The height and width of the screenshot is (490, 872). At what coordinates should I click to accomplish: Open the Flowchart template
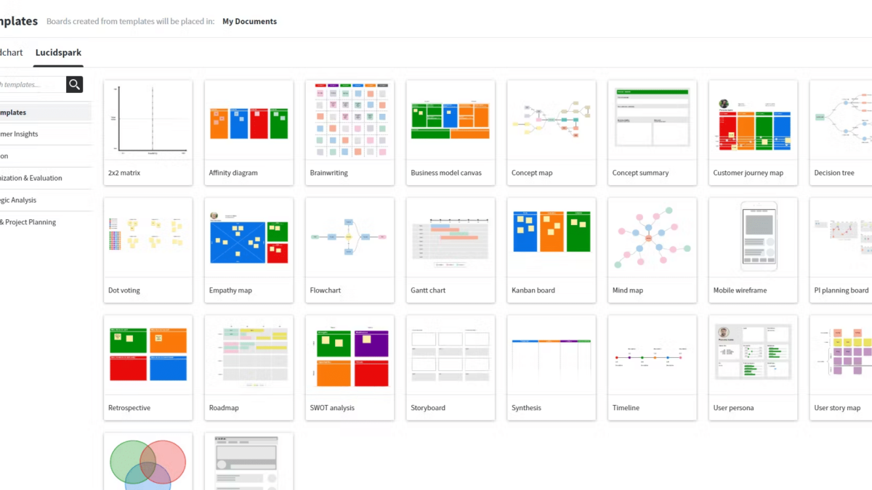[x=350, y=250]
